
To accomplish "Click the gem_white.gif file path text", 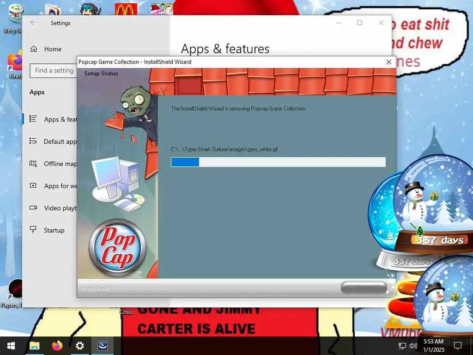I will (224, 149).
